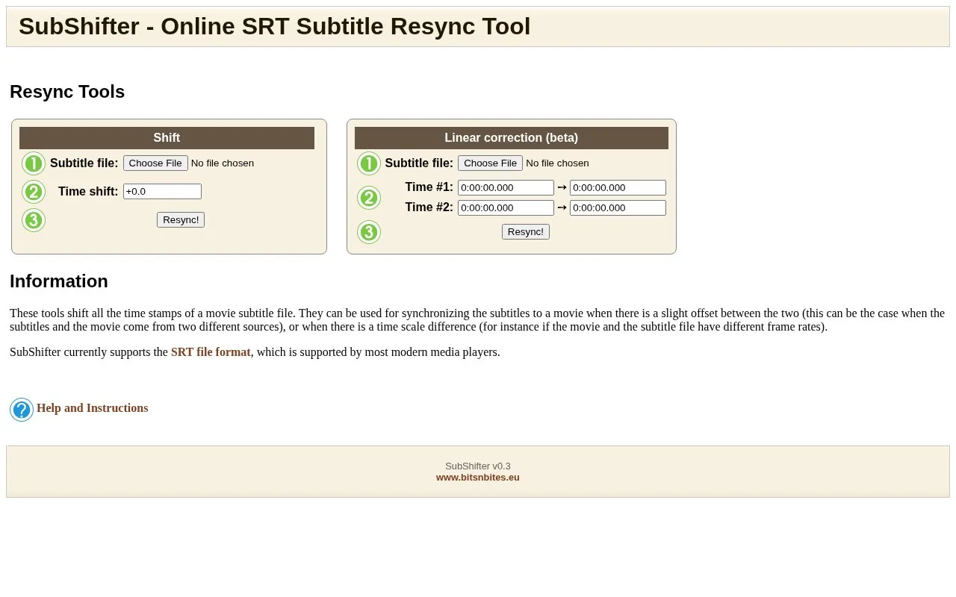Focus Time #1 source timestamp field
The image size is (956, 597).
point(506,188)
